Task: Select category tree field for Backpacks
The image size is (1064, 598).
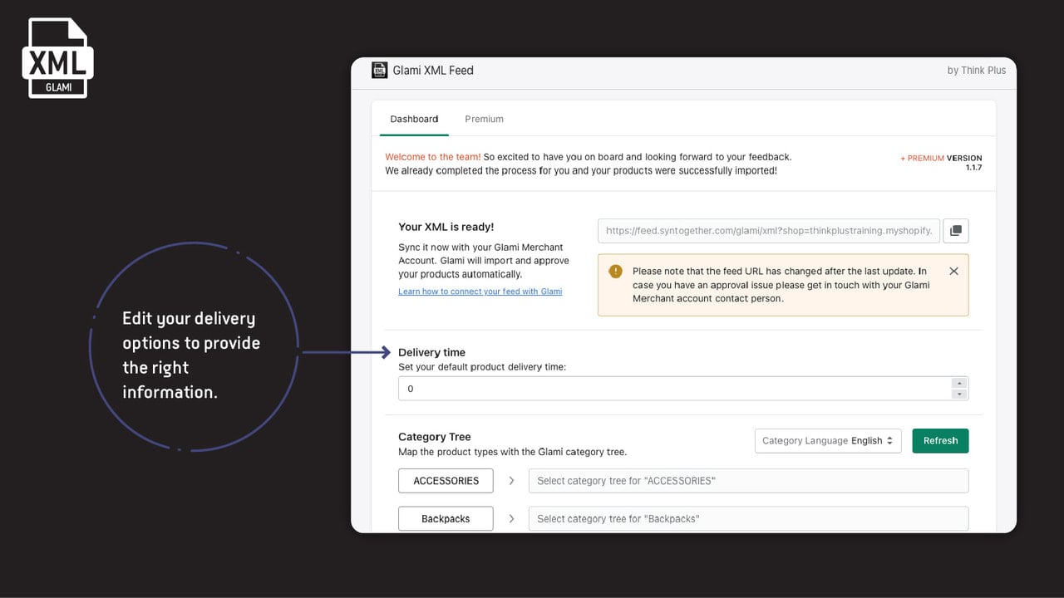Action: (x=749, y=519)
